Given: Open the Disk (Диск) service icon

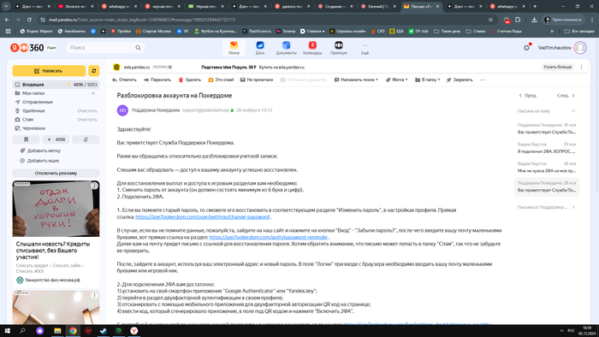Looking at the screenshot, I should point(260,48).
